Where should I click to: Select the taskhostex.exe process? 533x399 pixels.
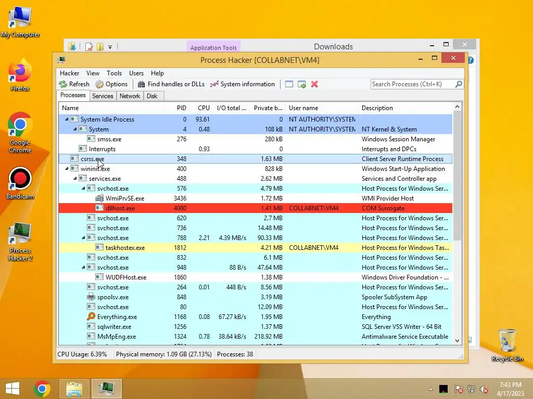pyautogui.click(x=255, y=248)
